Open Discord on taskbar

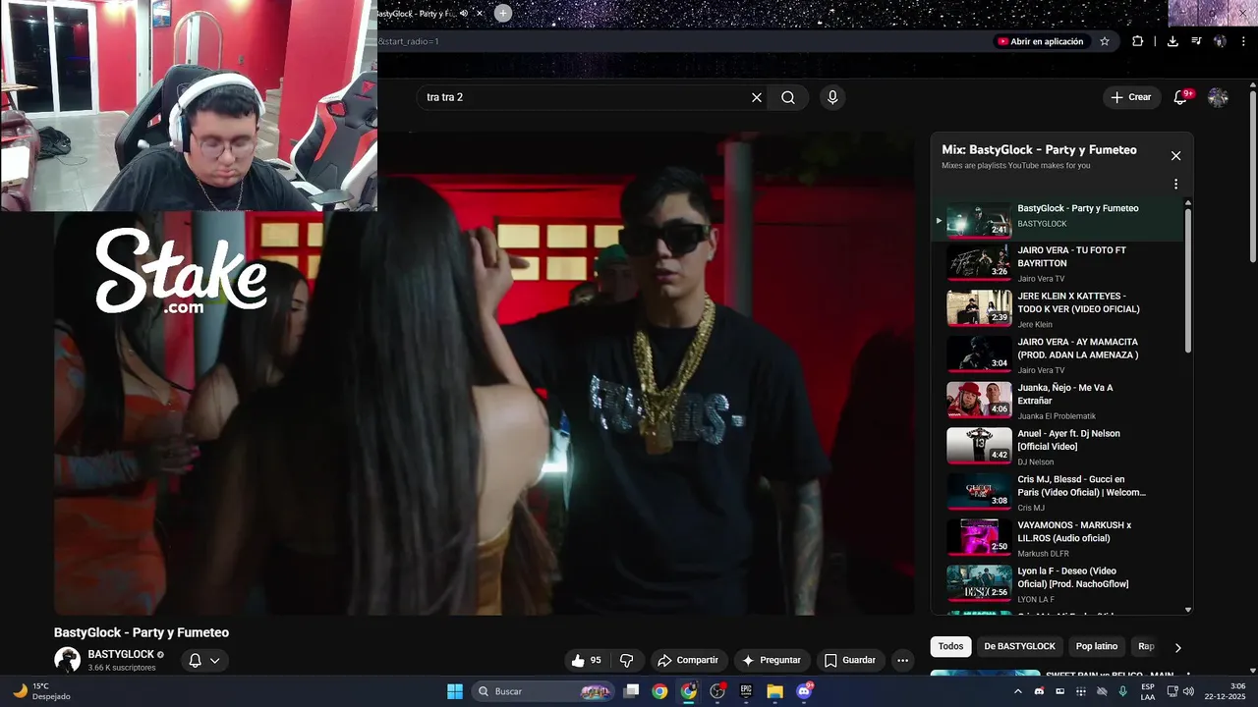click(x=804, y=691)
